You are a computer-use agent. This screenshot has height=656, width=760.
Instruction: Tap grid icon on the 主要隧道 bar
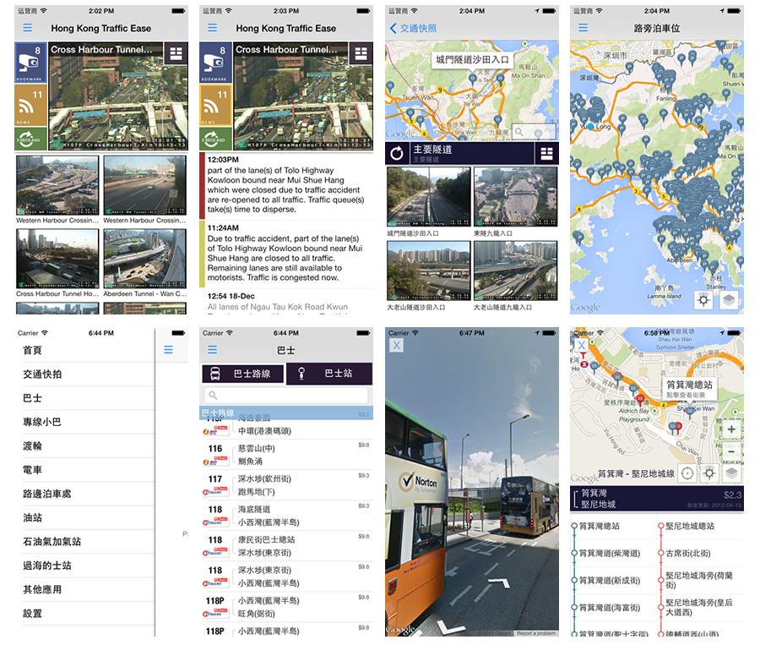(x=546, y=153)
